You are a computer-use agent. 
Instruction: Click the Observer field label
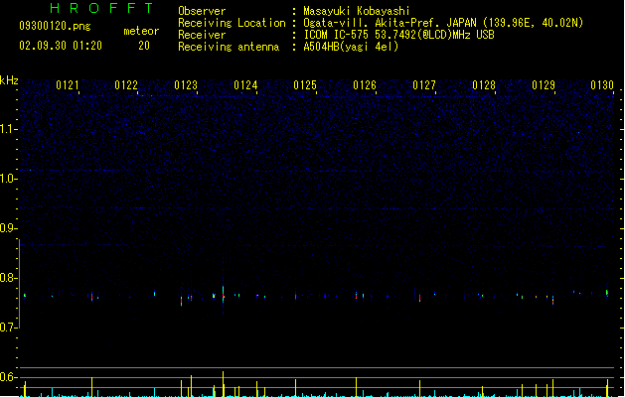tap(202, 11)
